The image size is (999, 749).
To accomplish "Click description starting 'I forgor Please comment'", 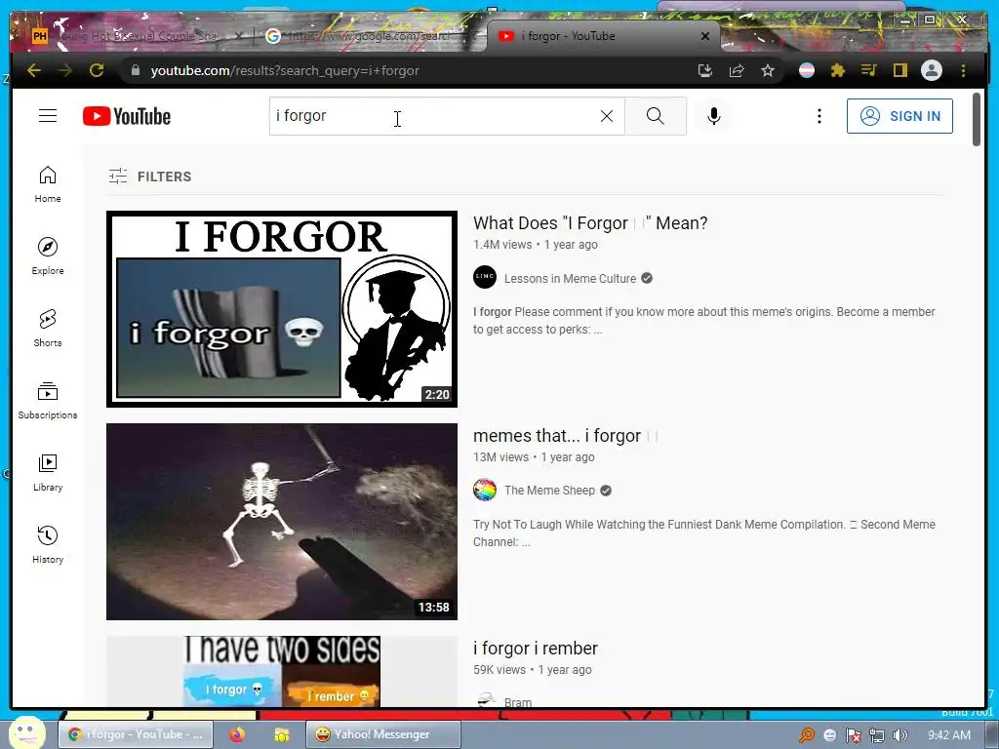I will 704,320.
